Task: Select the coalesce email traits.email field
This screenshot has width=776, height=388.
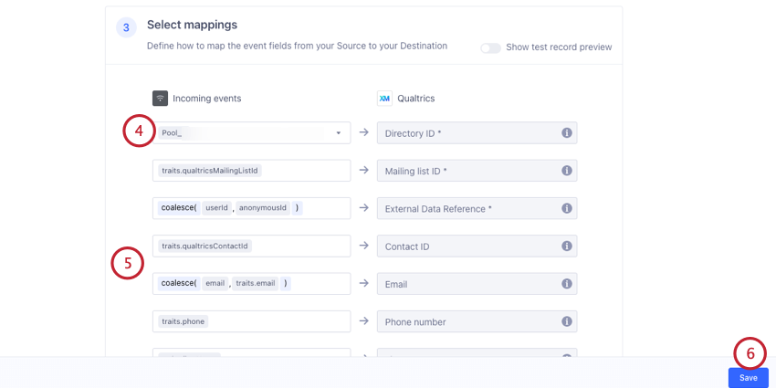Action: [251, 284]
